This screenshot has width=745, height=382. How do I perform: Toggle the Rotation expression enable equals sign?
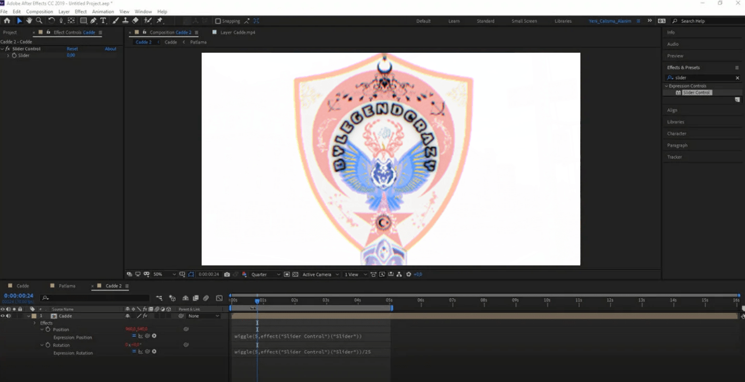(134, 352)
